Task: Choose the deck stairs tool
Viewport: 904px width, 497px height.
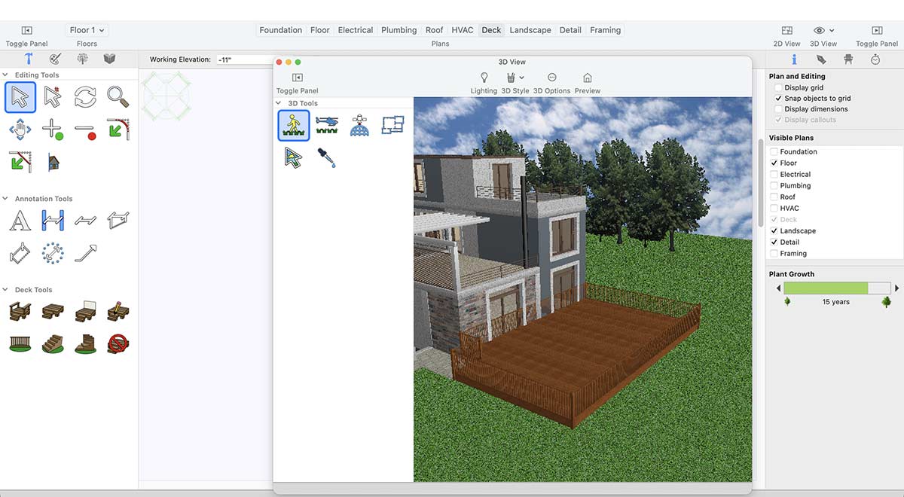Action: 52,344
